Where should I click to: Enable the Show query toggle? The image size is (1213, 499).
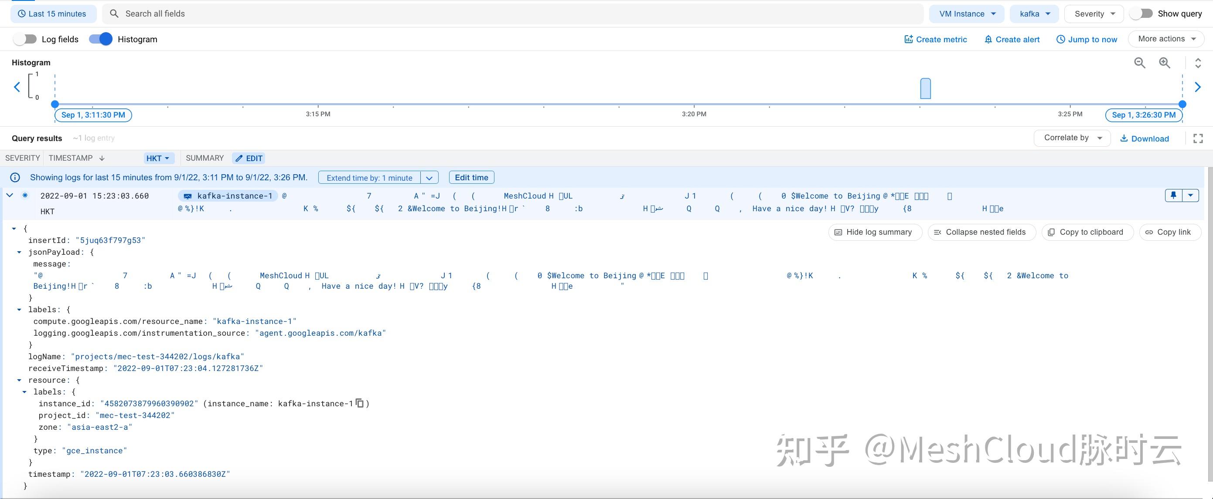coord(1141,13)
